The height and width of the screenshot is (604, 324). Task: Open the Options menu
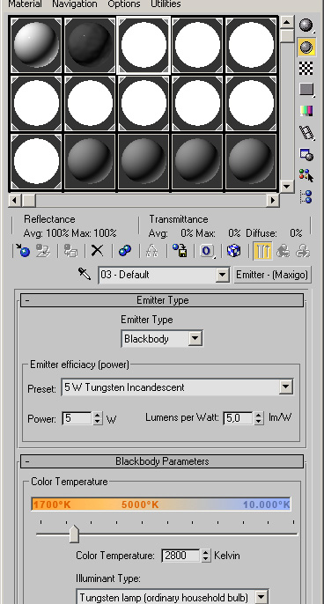[124, 4]
